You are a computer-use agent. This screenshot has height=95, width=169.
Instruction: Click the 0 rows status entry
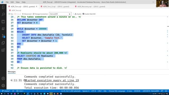[130, 91]
